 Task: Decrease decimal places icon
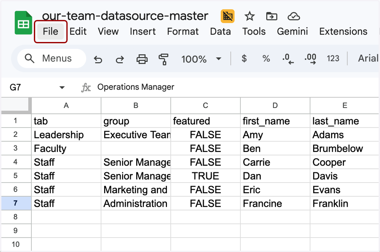tap(288, 59)
